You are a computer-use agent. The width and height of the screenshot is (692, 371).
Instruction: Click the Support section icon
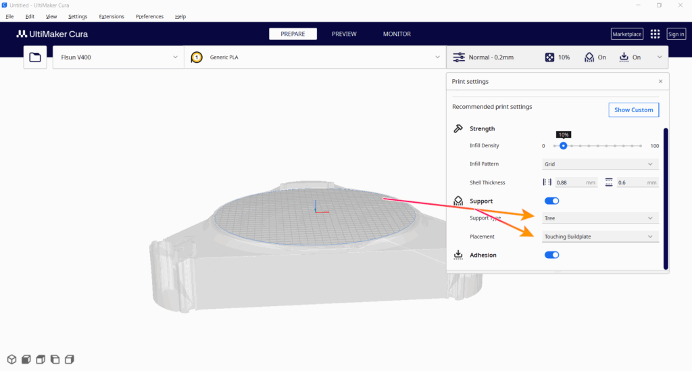click(x=458, y=201)
